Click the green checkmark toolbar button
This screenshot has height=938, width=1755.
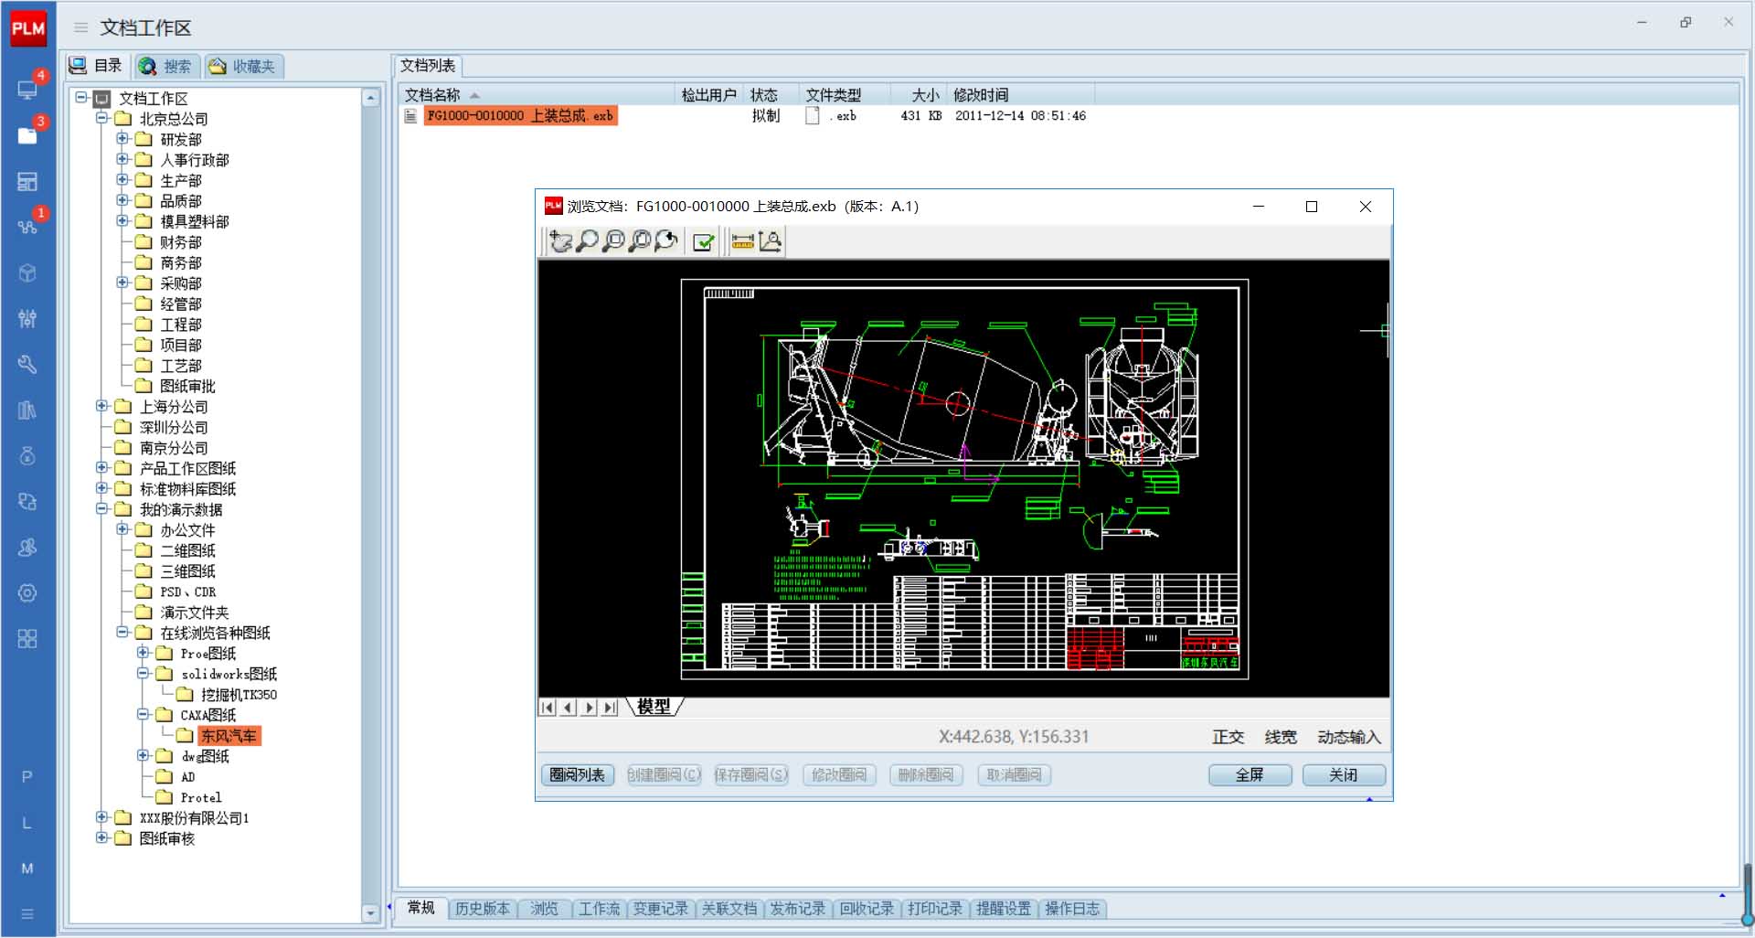coord(704,241)
